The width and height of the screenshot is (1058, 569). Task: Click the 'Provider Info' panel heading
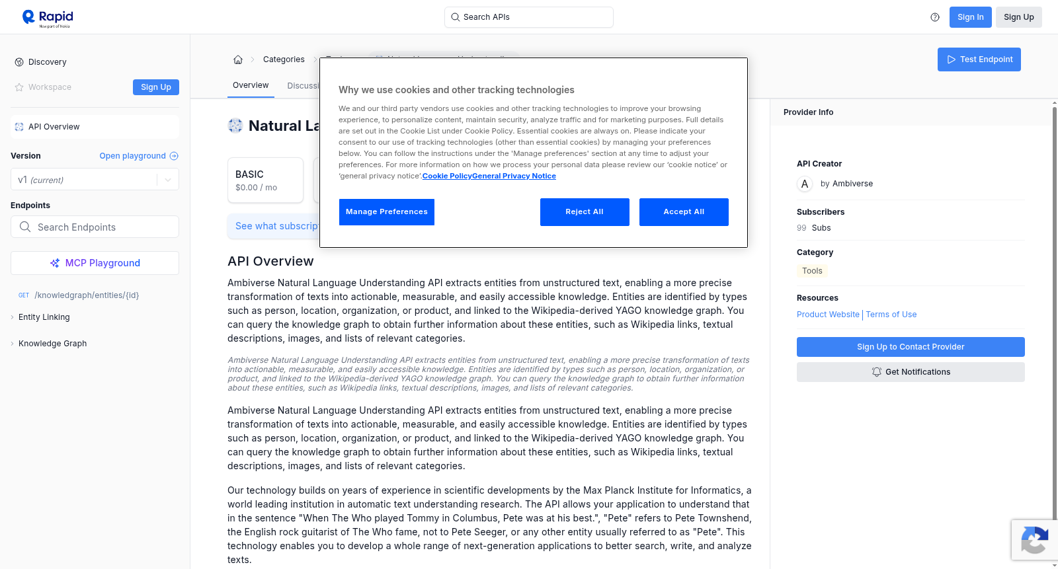click(808, 112)
